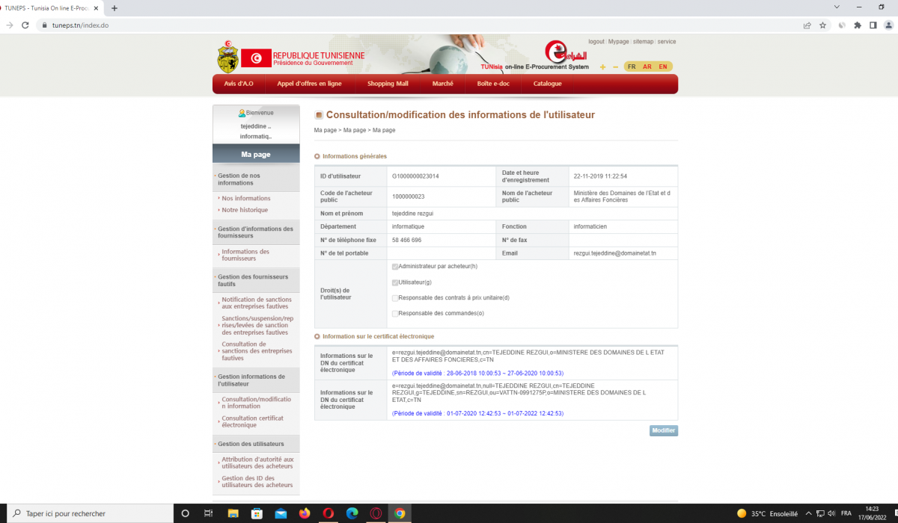Open Microsoft Store from the taskbar
Screen dimensions: 898x523
257,513
